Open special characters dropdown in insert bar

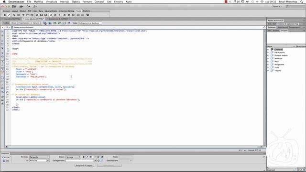point(88,15)
